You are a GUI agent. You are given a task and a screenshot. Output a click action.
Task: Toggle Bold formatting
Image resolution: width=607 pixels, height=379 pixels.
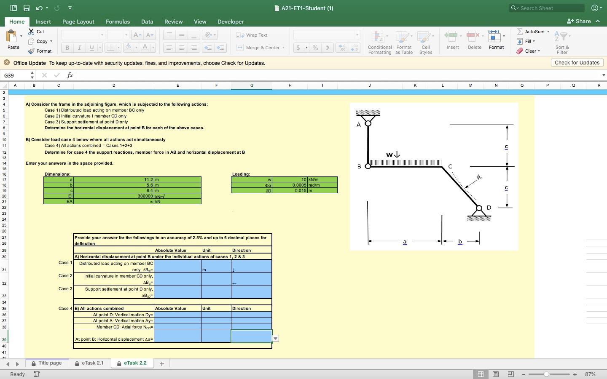point(67,48)
